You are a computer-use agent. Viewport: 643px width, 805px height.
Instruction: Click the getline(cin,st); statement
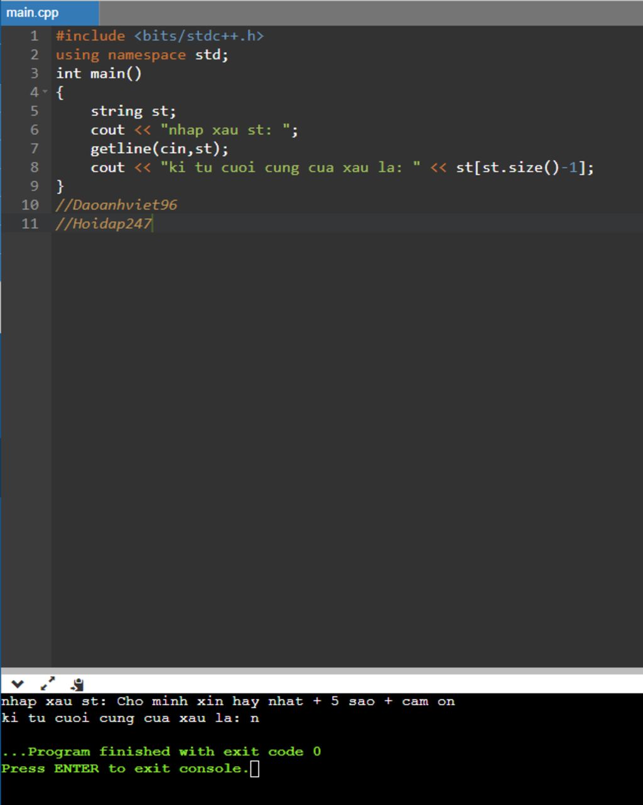[x=159, y=149]
